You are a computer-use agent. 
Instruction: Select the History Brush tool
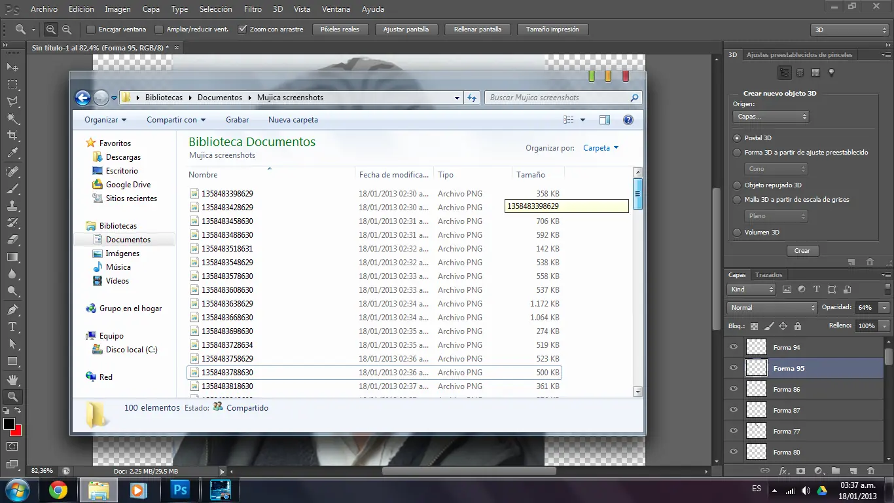pyautogui.click(x=12, y=223)
